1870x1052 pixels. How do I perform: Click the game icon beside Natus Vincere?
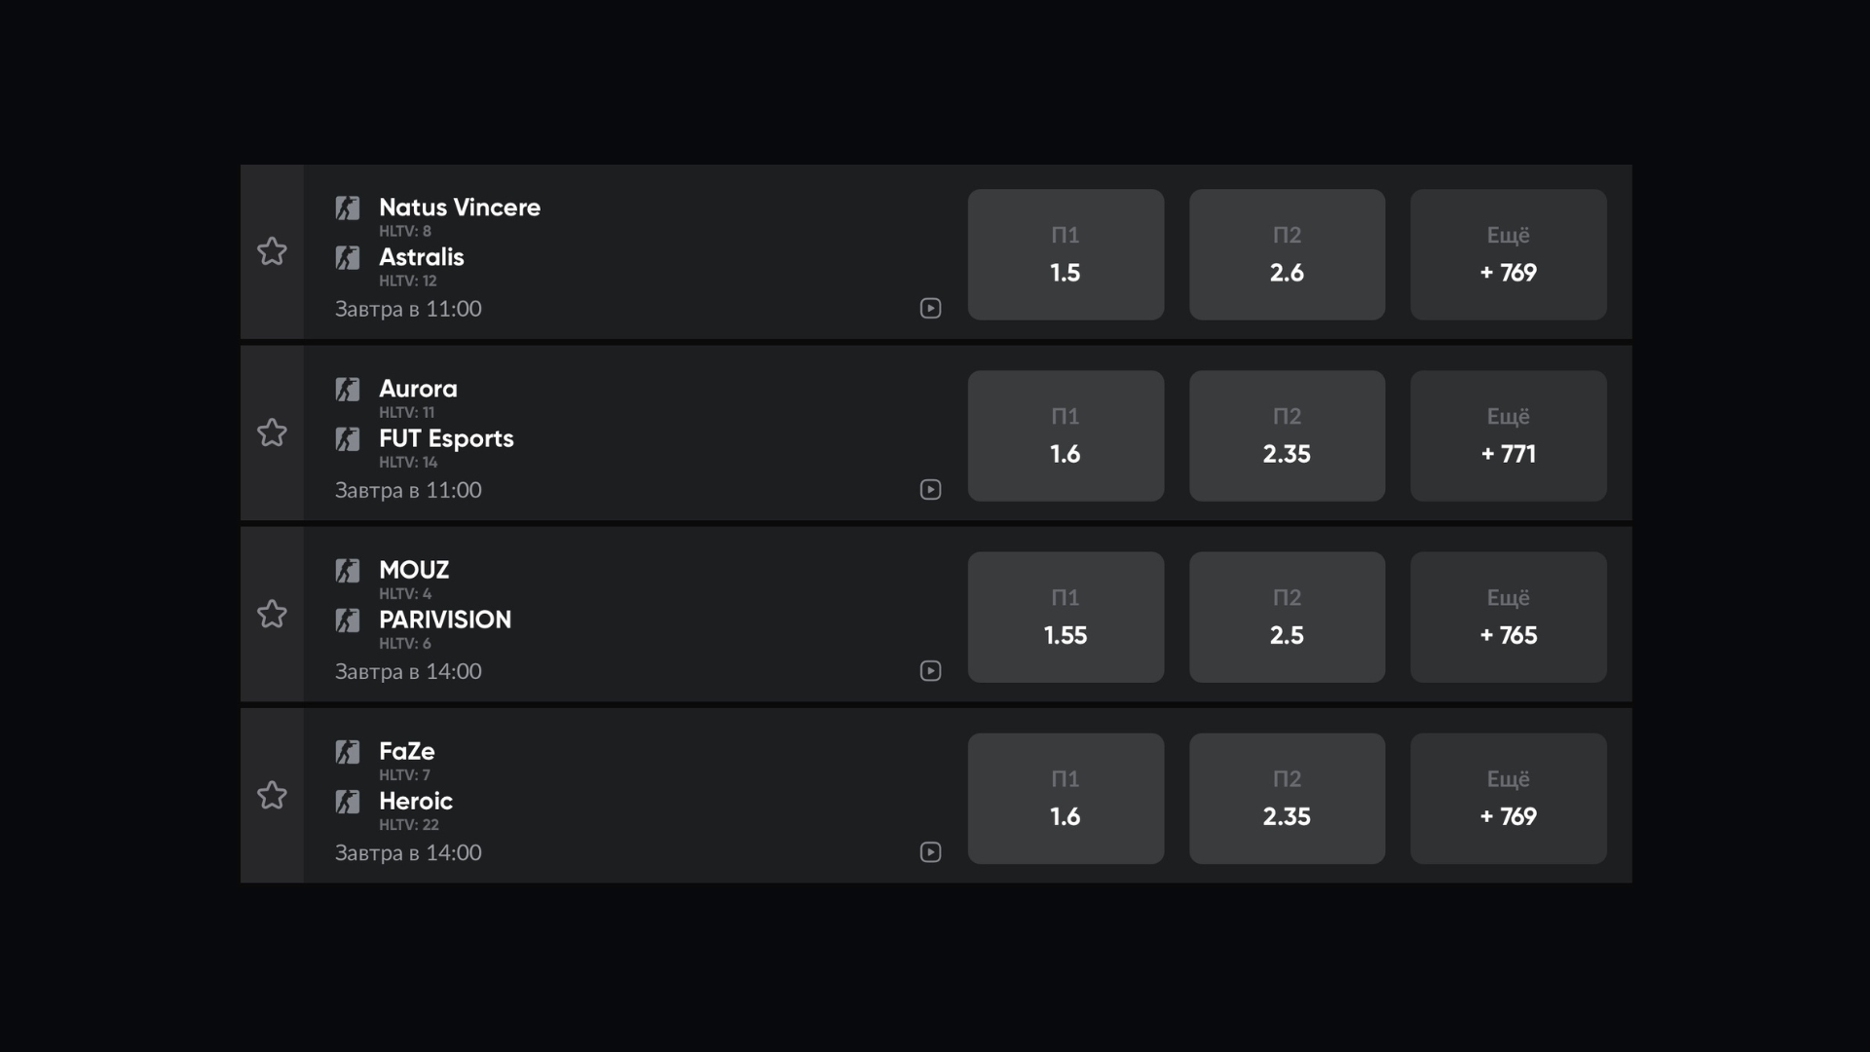(348, 207)
